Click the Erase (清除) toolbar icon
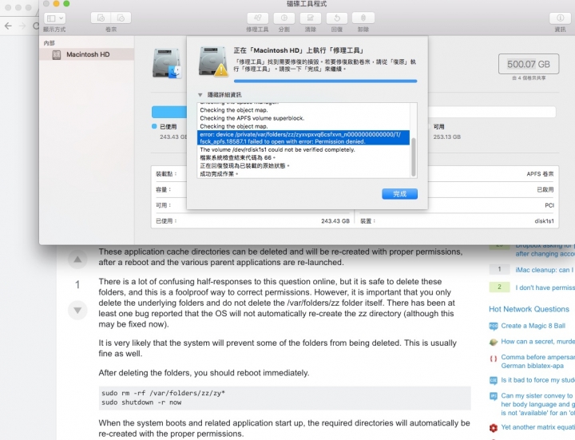This screenshot has width=575, height=440. tap(311, 18)
